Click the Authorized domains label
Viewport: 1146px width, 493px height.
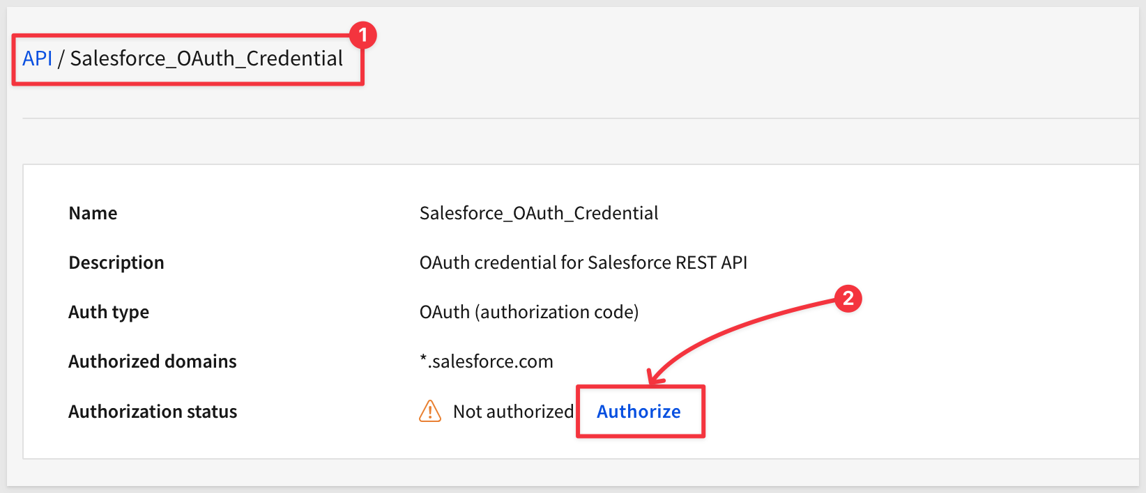point(153,361)
